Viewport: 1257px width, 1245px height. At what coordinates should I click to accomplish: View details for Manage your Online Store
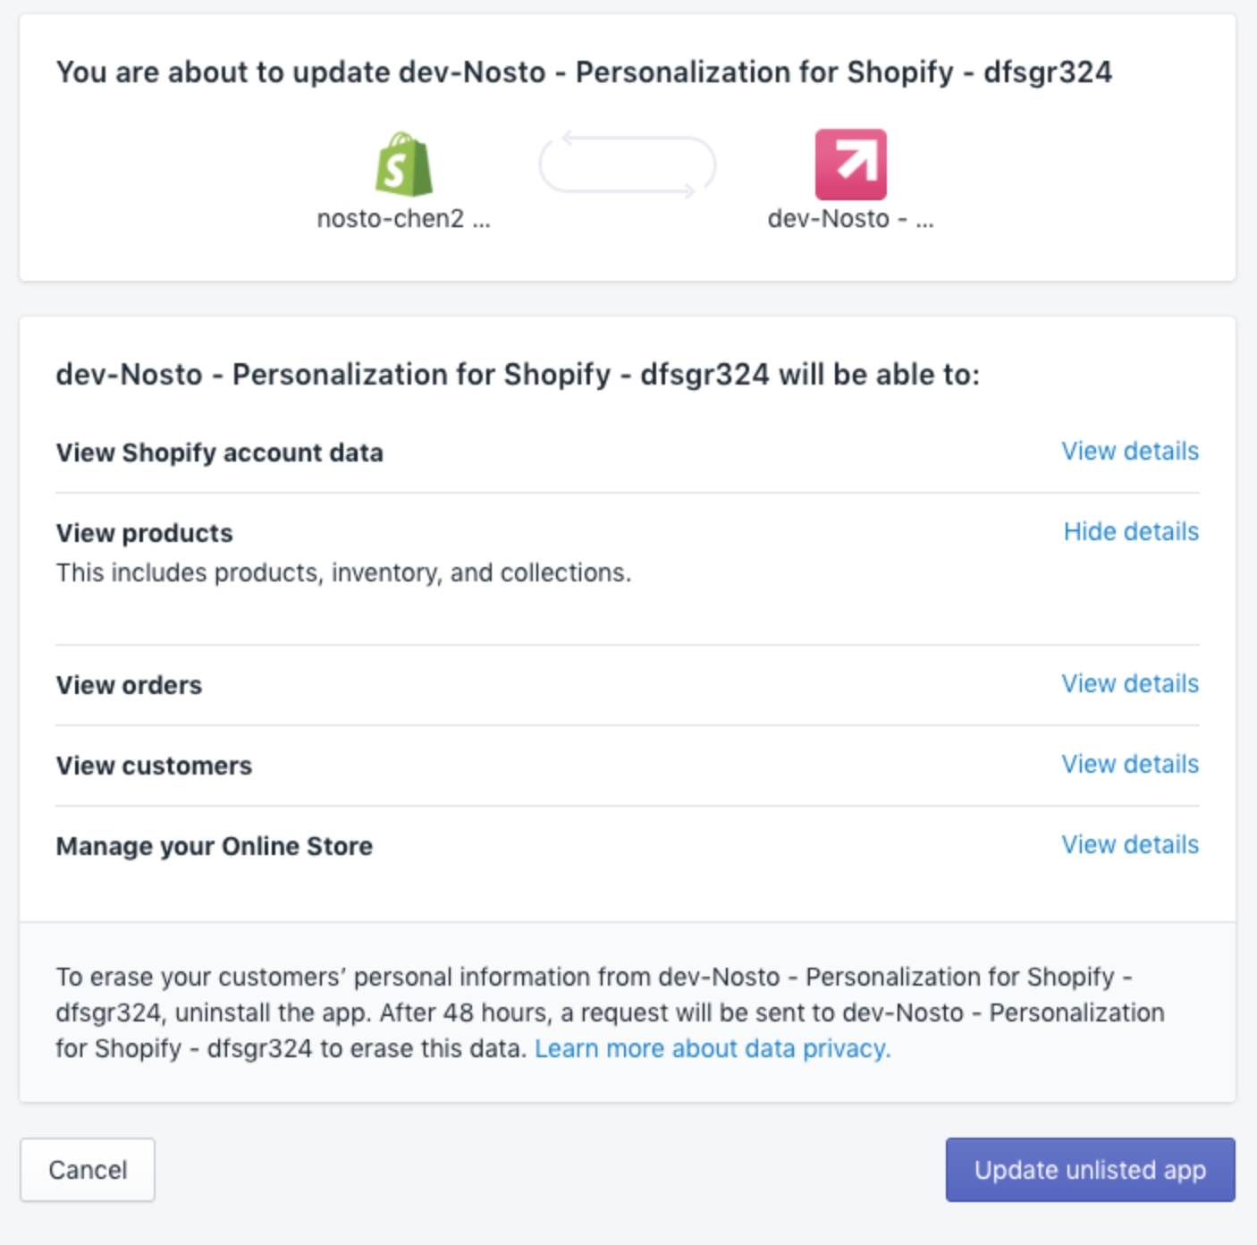coord(1129,845)
